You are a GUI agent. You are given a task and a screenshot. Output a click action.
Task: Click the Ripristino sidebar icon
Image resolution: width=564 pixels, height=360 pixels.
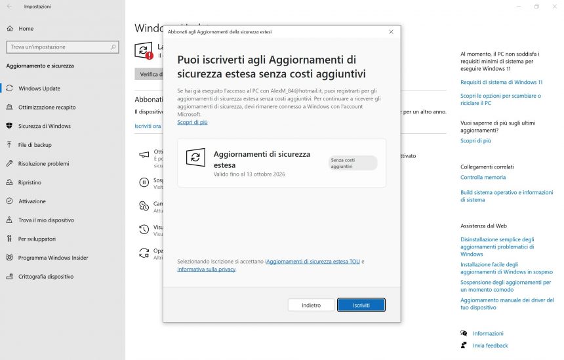tap(10, 182)
